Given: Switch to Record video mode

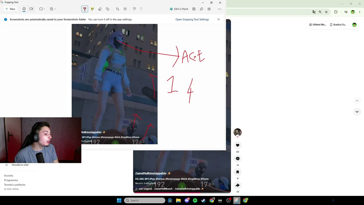Looking at the screenshot, I should tap(31, 9).
